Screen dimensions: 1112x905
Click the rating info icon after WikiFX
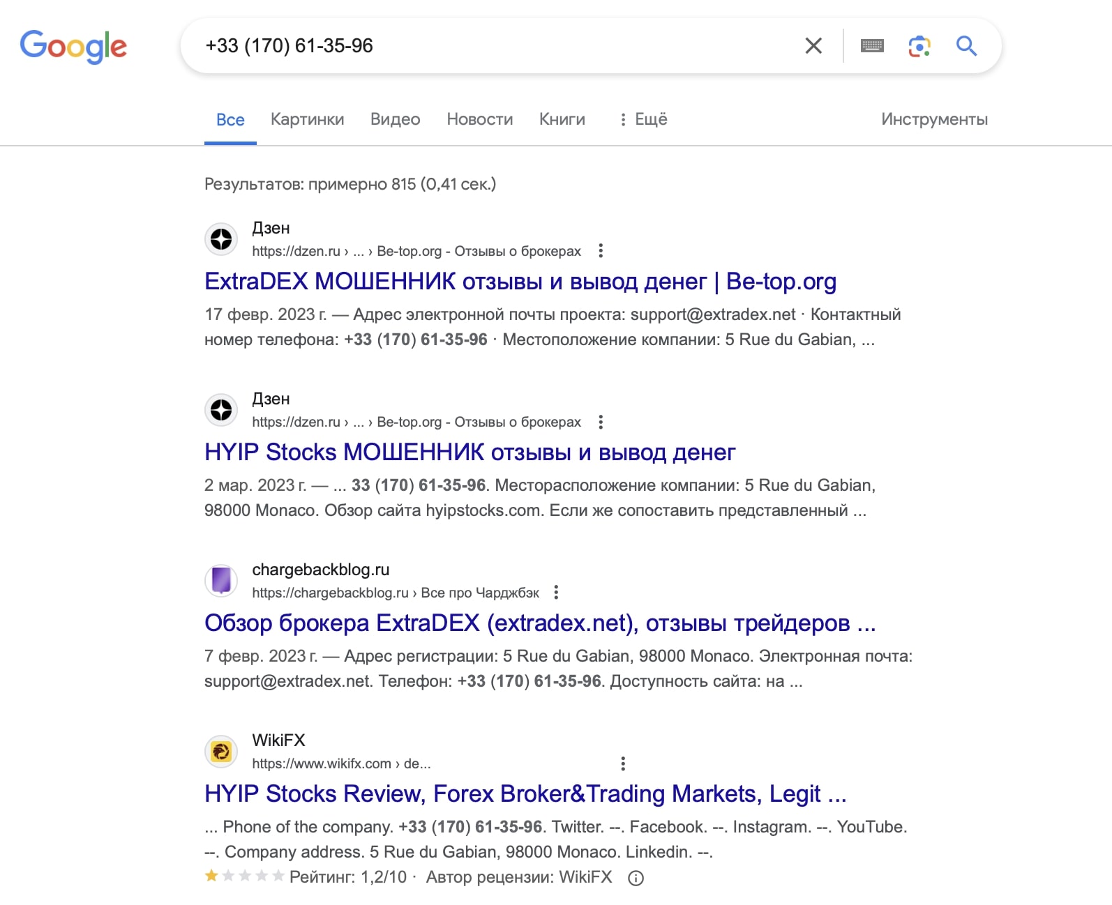[636, 879]
